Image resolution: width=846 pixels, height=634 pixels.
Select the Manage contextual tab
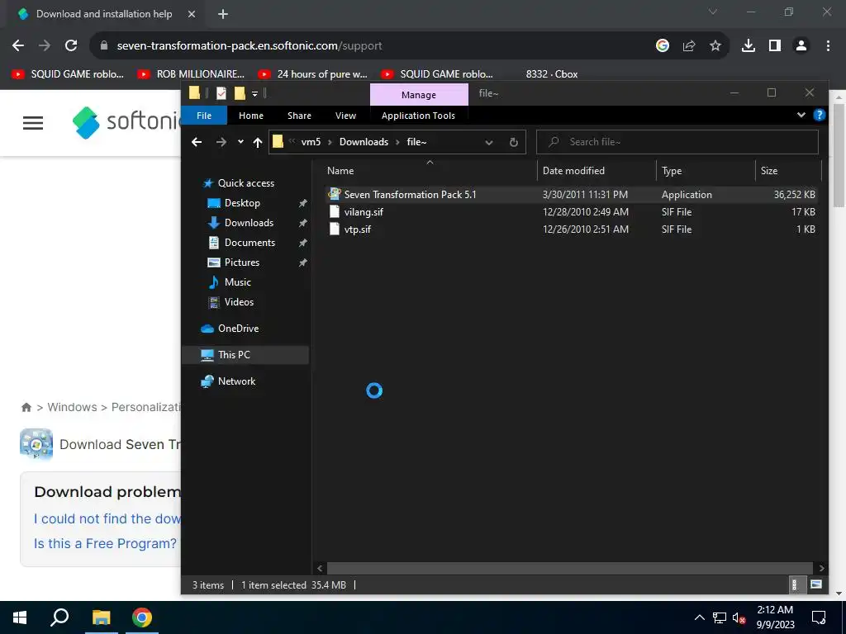click(419, 95)
